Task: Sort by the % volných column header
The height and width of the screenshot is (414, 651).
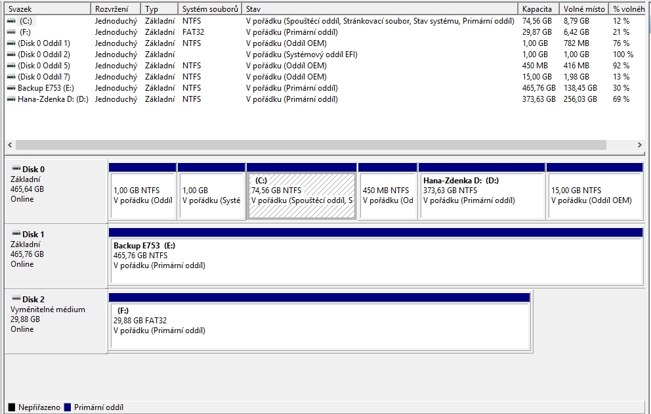Action: click(628, 9)
